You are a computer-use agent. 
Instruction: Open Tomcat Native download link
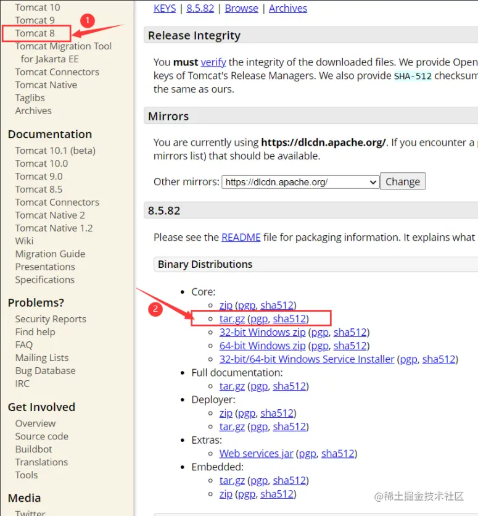click(x=46, y=85)
